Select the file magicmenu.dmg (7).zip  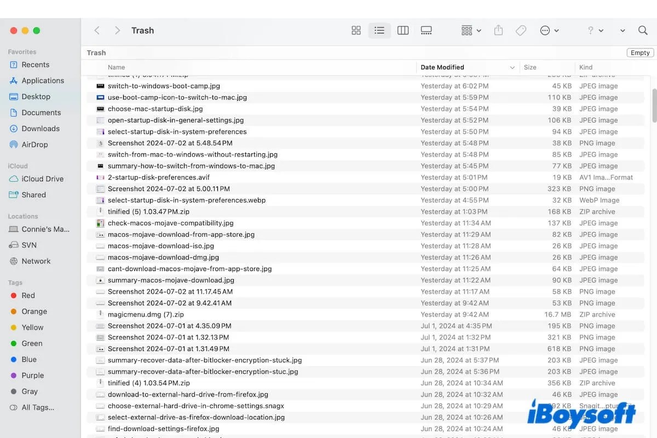[145, 314]
